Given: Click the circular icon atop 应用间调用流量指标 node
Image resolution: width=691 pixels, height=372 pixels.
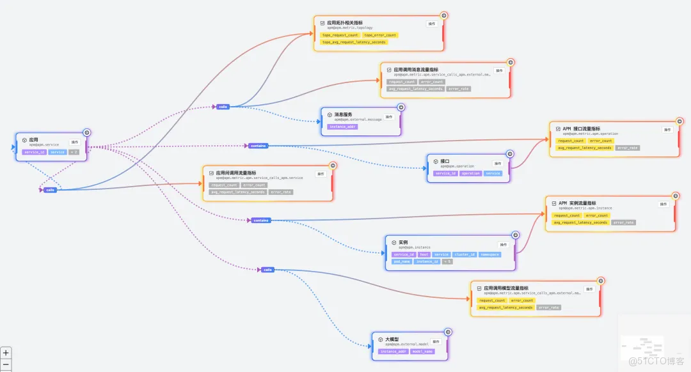Looking at the screenshot, I should coord(332,165).
